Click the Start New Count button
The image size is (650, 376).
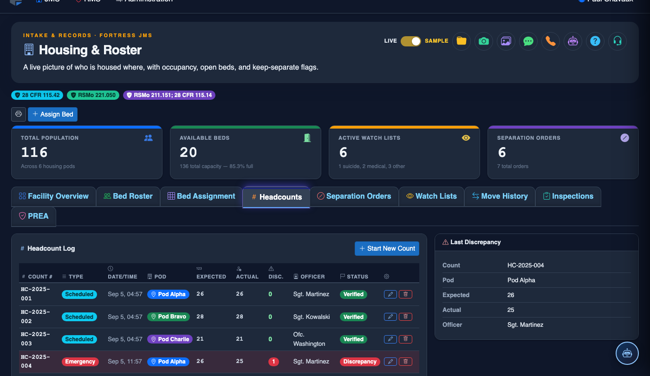pos(387,248)
